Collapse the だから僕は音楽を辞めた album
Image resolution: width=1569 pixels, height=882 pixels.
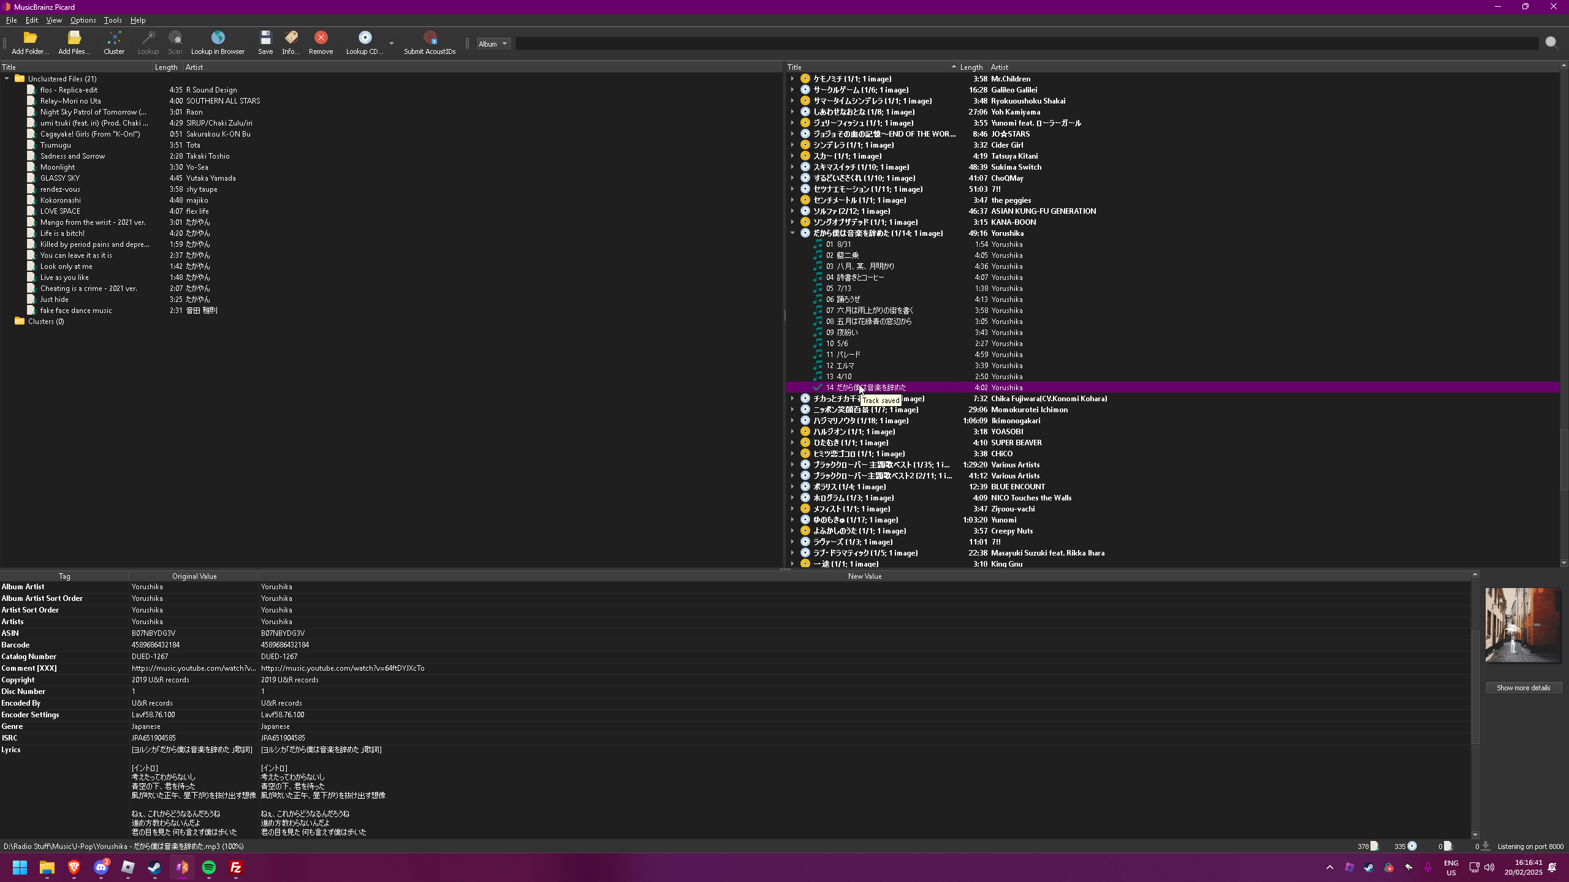click(792, 233)
